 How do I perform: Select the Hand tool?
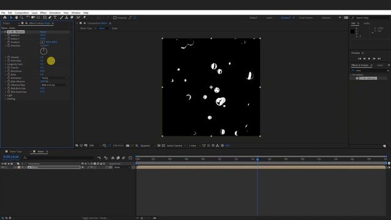(16, 18)
